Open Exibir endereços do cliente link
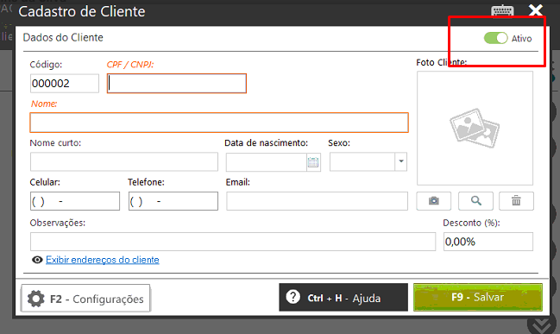Image resolution: width=560 pixels, height=334 pixels. coord(103,260)
